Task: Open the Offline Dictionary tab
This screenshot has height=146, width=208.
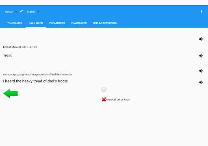Action: [x=105, y=23]
